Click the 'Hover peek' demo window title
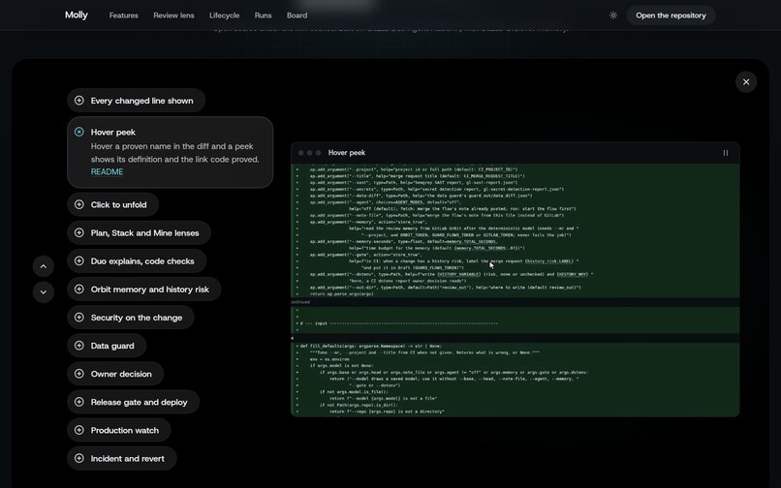 pyautogui.click(x=347, y=153)
